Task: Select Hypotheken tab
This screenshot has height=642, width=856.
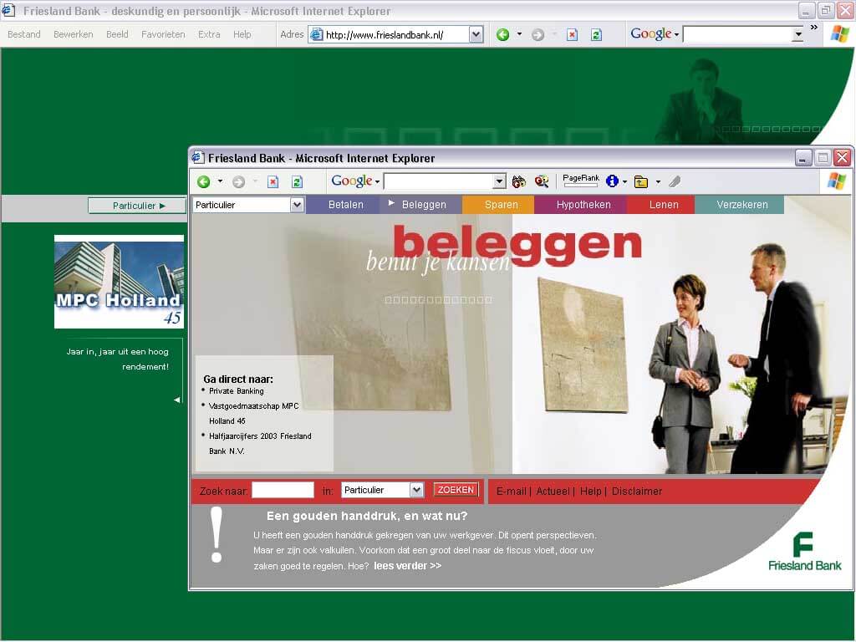Action: (580, 205)
